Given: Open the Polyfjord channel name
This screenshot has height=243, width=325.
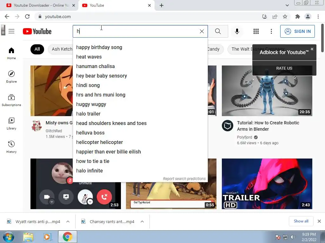Looking at the screenshot, I should click(x=245, y=137).
